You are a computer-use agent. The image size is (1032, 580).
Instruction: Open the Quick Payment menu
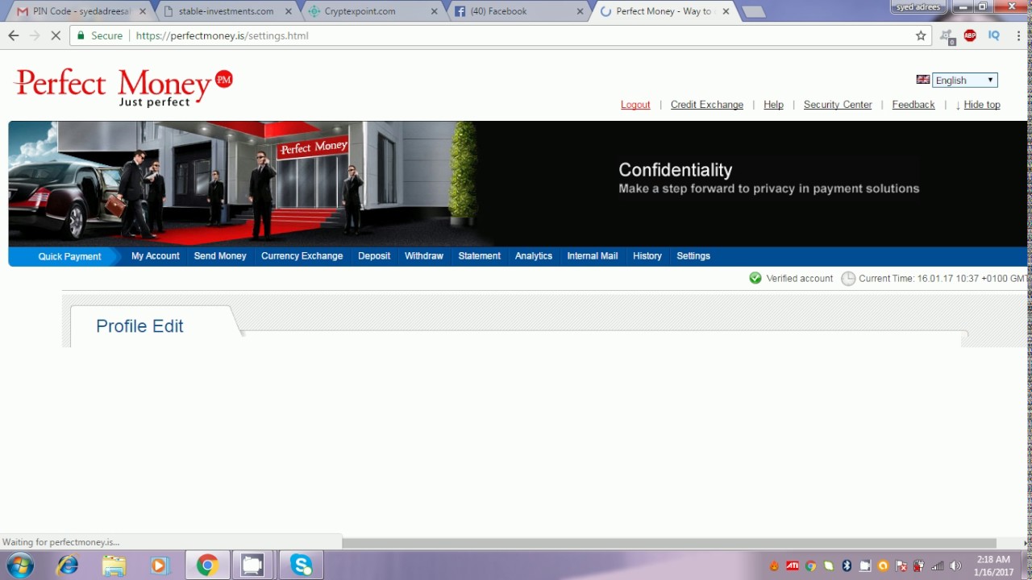69,256
